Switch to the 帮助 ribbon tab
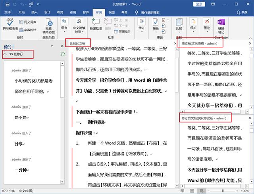 (124, 12)
